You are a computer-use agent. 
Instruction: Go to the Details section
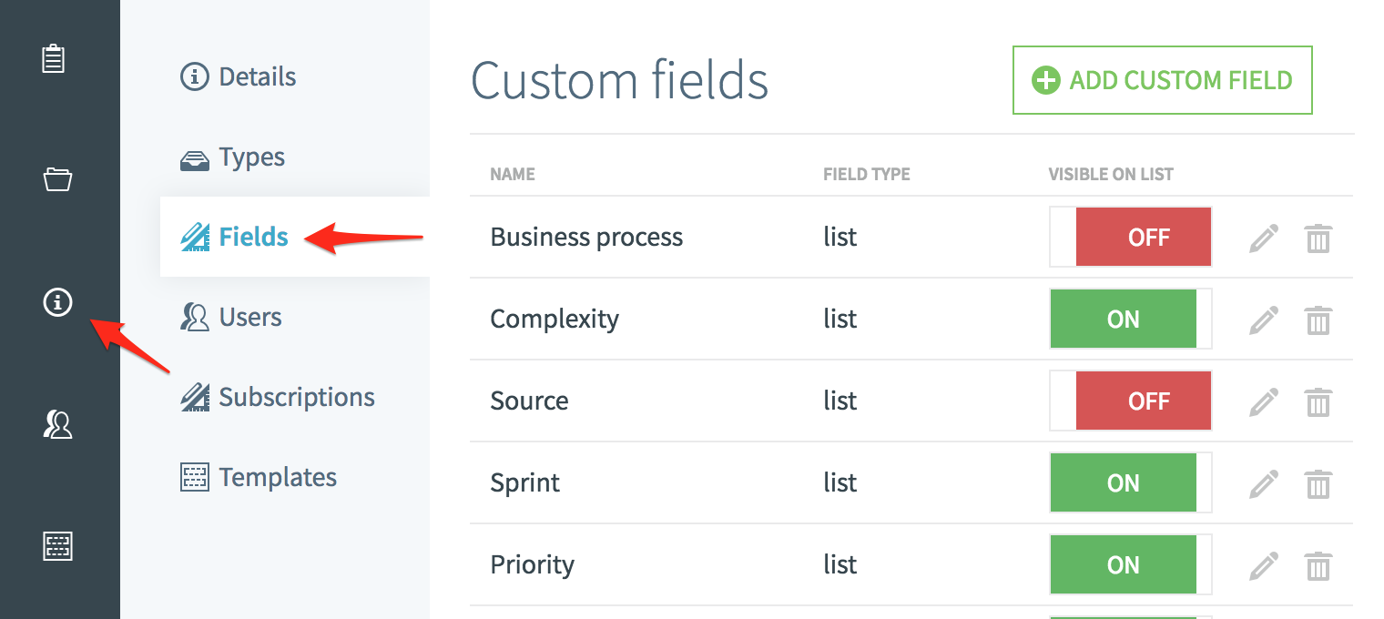239,76
